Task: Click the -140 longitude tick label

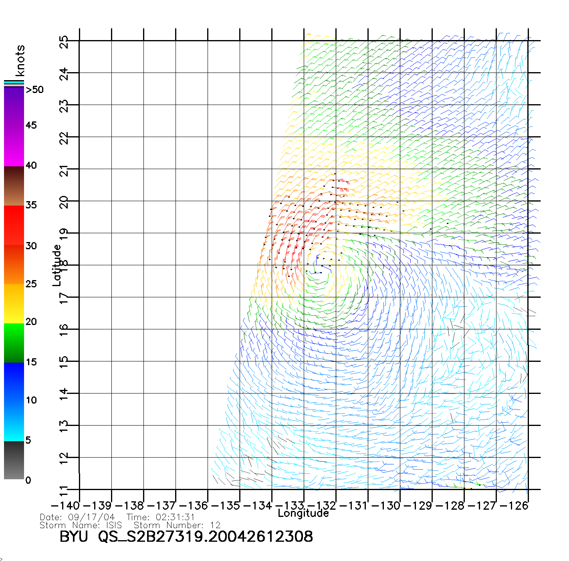Action: click(x=66, y=506)
